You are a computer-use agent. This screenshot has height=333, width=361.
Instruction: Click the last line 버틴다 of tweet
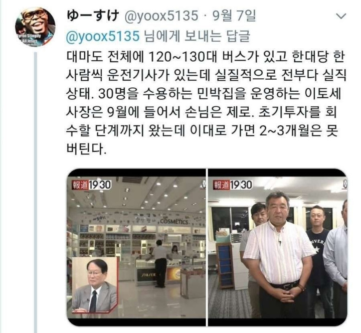[86, 150]
